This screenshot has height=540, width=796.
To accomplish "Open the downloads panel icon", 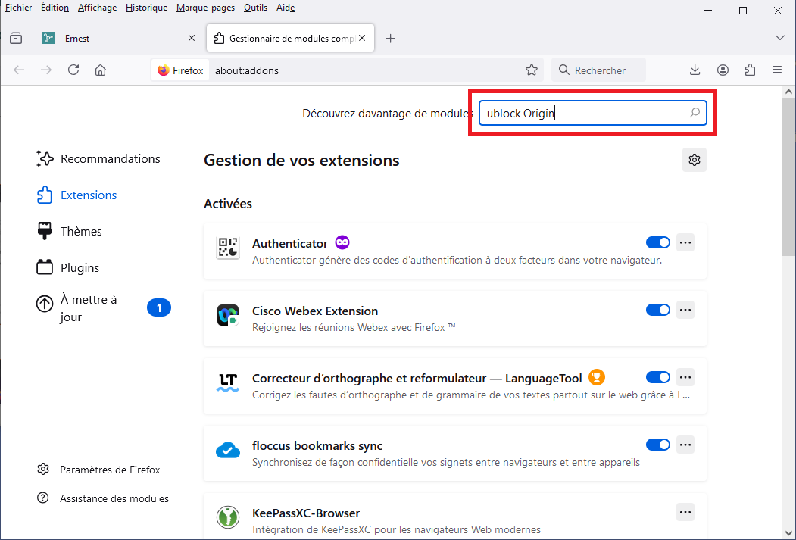I will coord(695,70).
